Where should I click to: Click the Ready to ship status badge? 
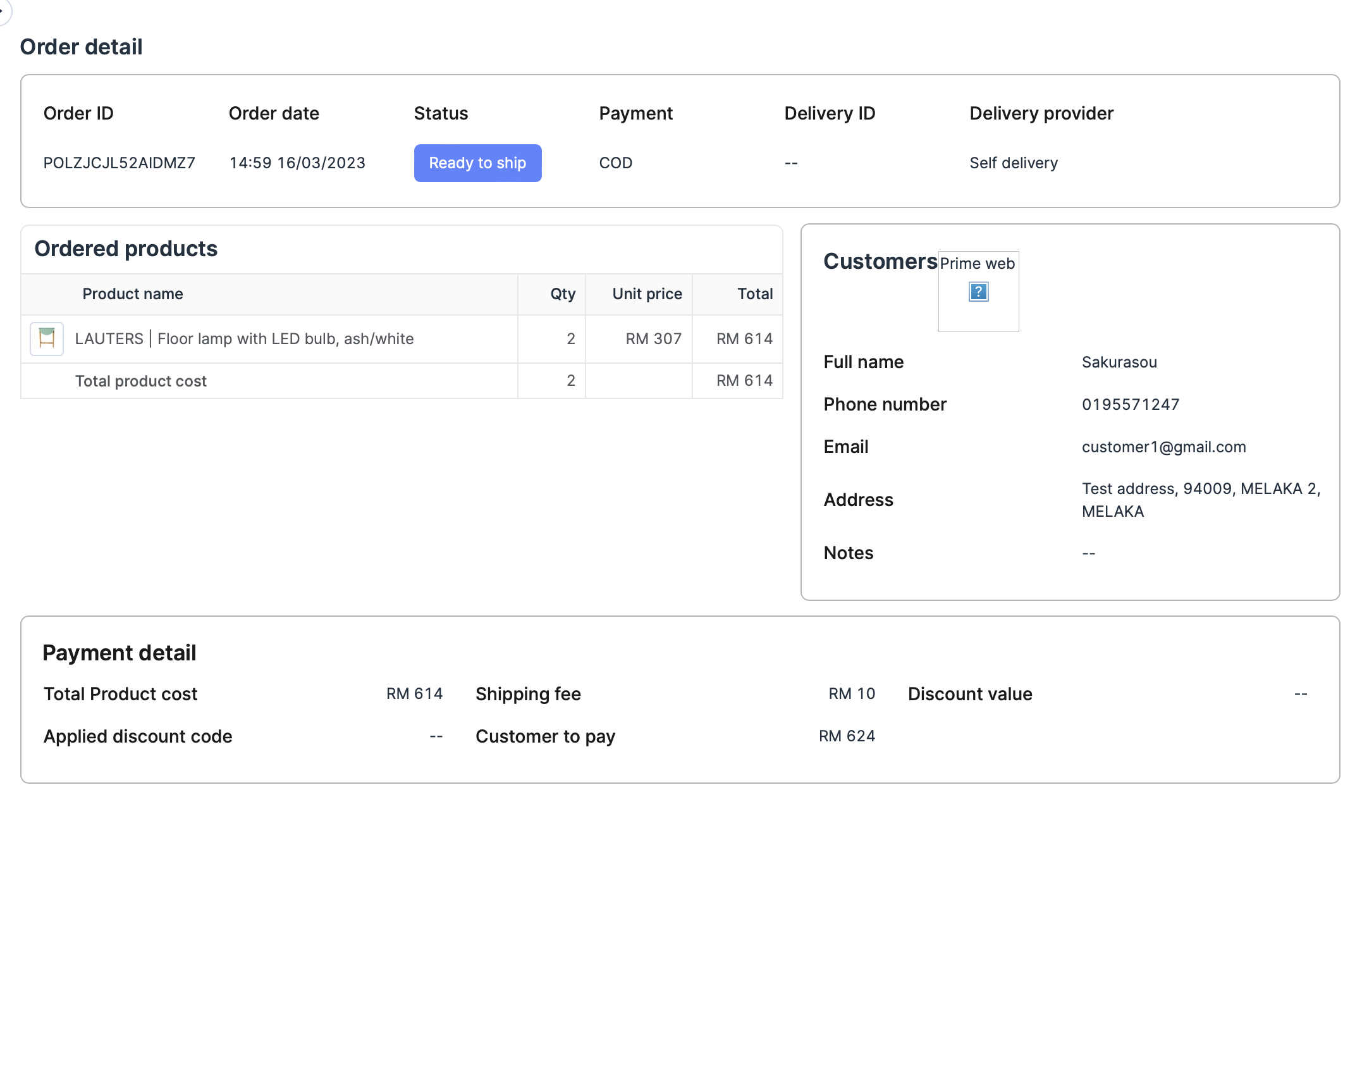coord(477,163)
